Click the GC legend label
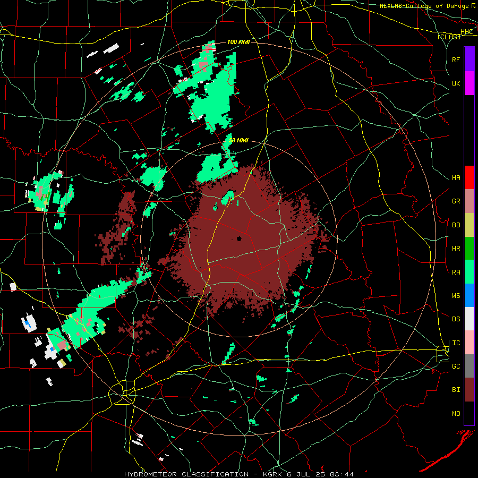Screen dimensions: 478x478 [456, 366]
